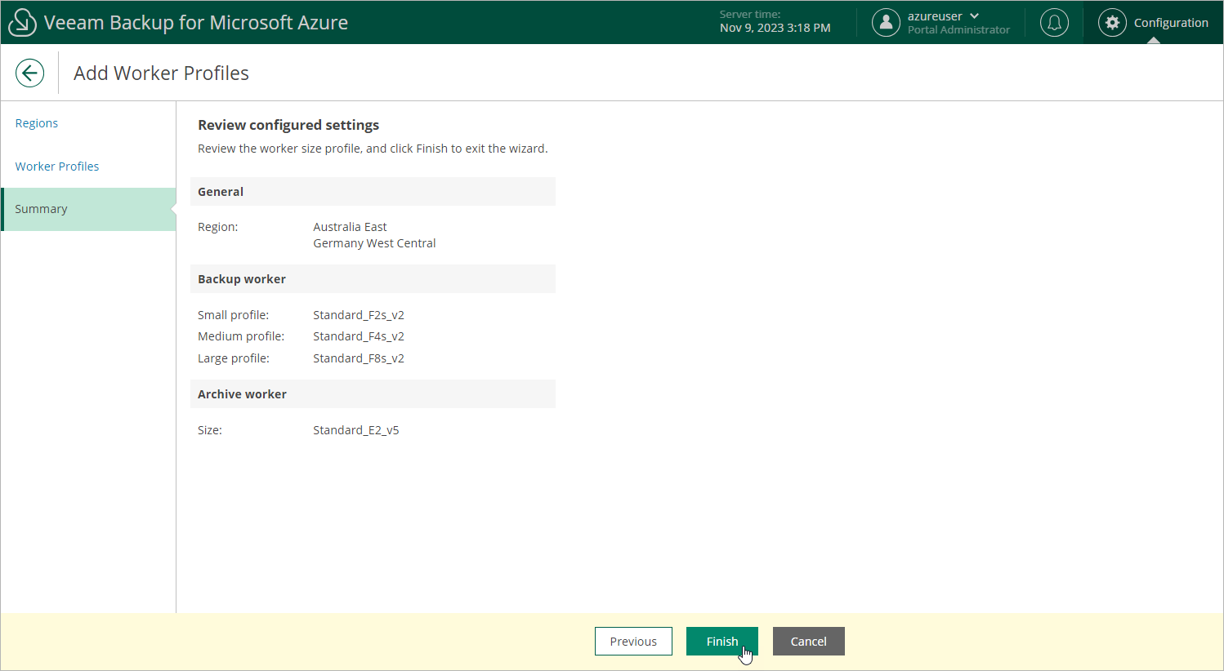This screenshot has width=1224, height=671.
Task: Click the Archive worker section header
Action: 373,394
